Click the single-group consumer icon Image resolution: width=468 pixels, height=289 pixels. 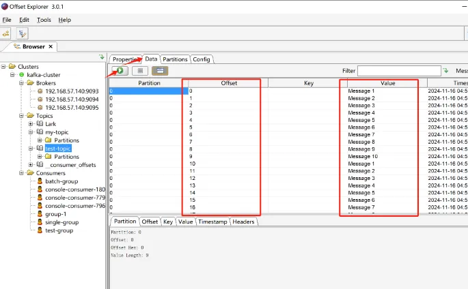coord(40,222)
